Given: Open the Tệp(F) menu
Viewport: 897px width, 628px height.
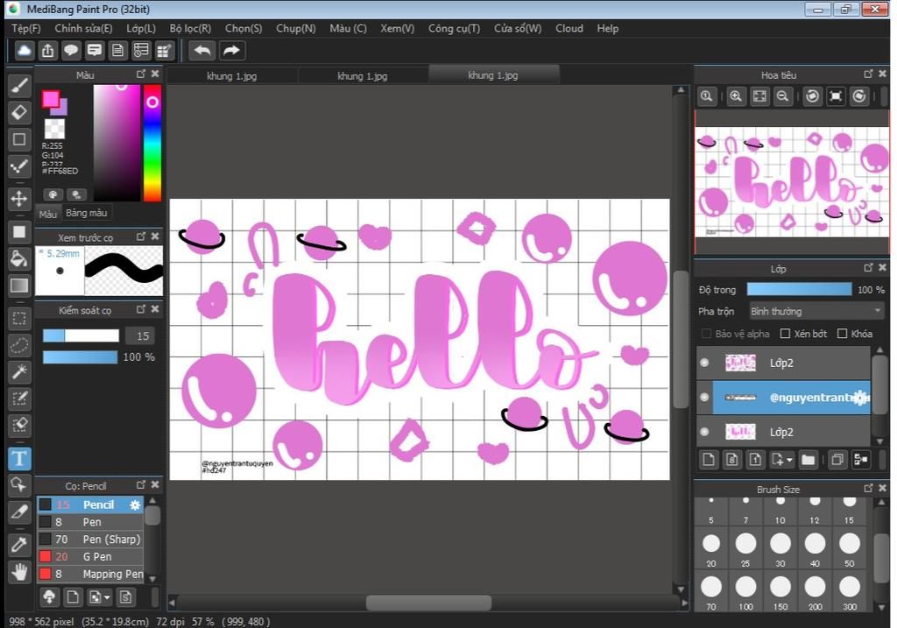Looking at the screenshot, I should coord(26,29).
